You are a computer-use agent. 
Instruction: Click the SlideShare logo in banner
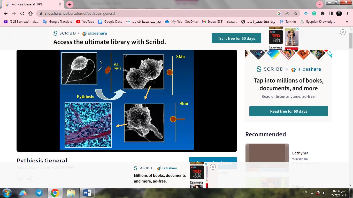click(94, 33)
